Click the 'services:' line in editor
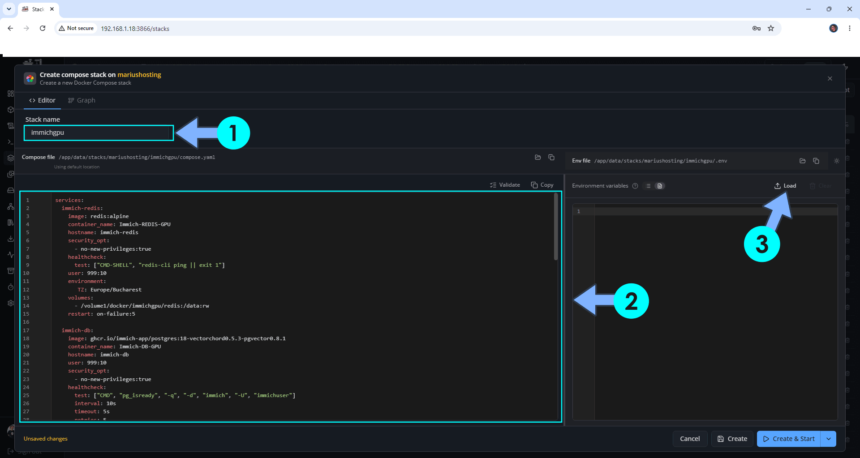Image resolution: width=860 pixels, height=458 pixels. click(x=69, y=200)
